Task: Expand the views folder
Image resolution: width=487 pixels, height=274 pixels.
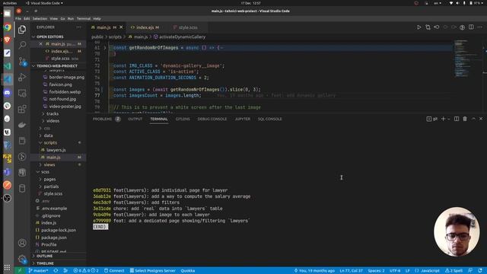Action: tap(49, 164)
